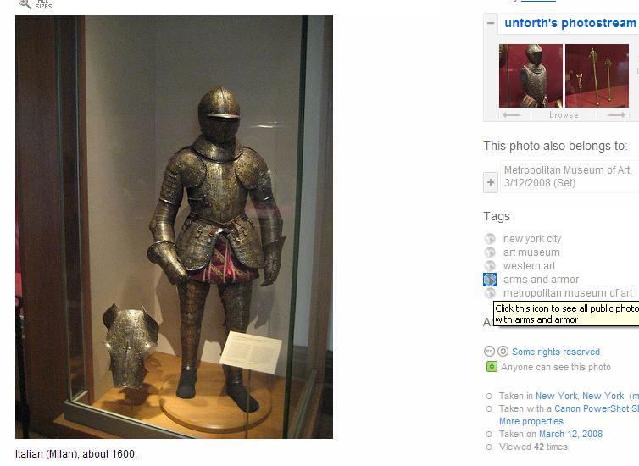The image size is (639, 466).
Task: Click the Creative Commons attribution icon
Action: 490,351
